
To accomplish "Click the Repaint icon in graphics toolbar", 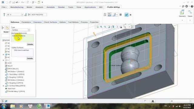I will pyautogui.click(x=109, y=27).
